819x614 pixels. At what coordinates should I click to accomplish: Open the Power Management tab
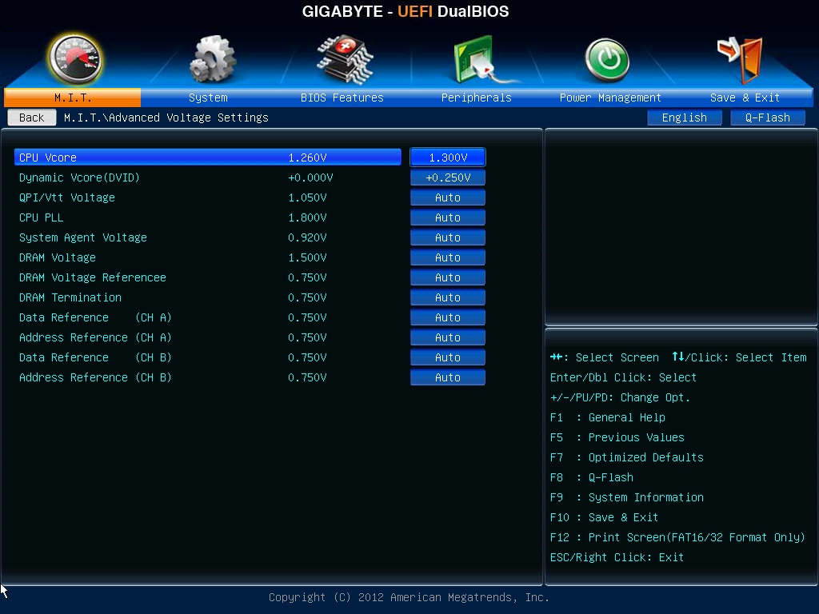point(610,98)
